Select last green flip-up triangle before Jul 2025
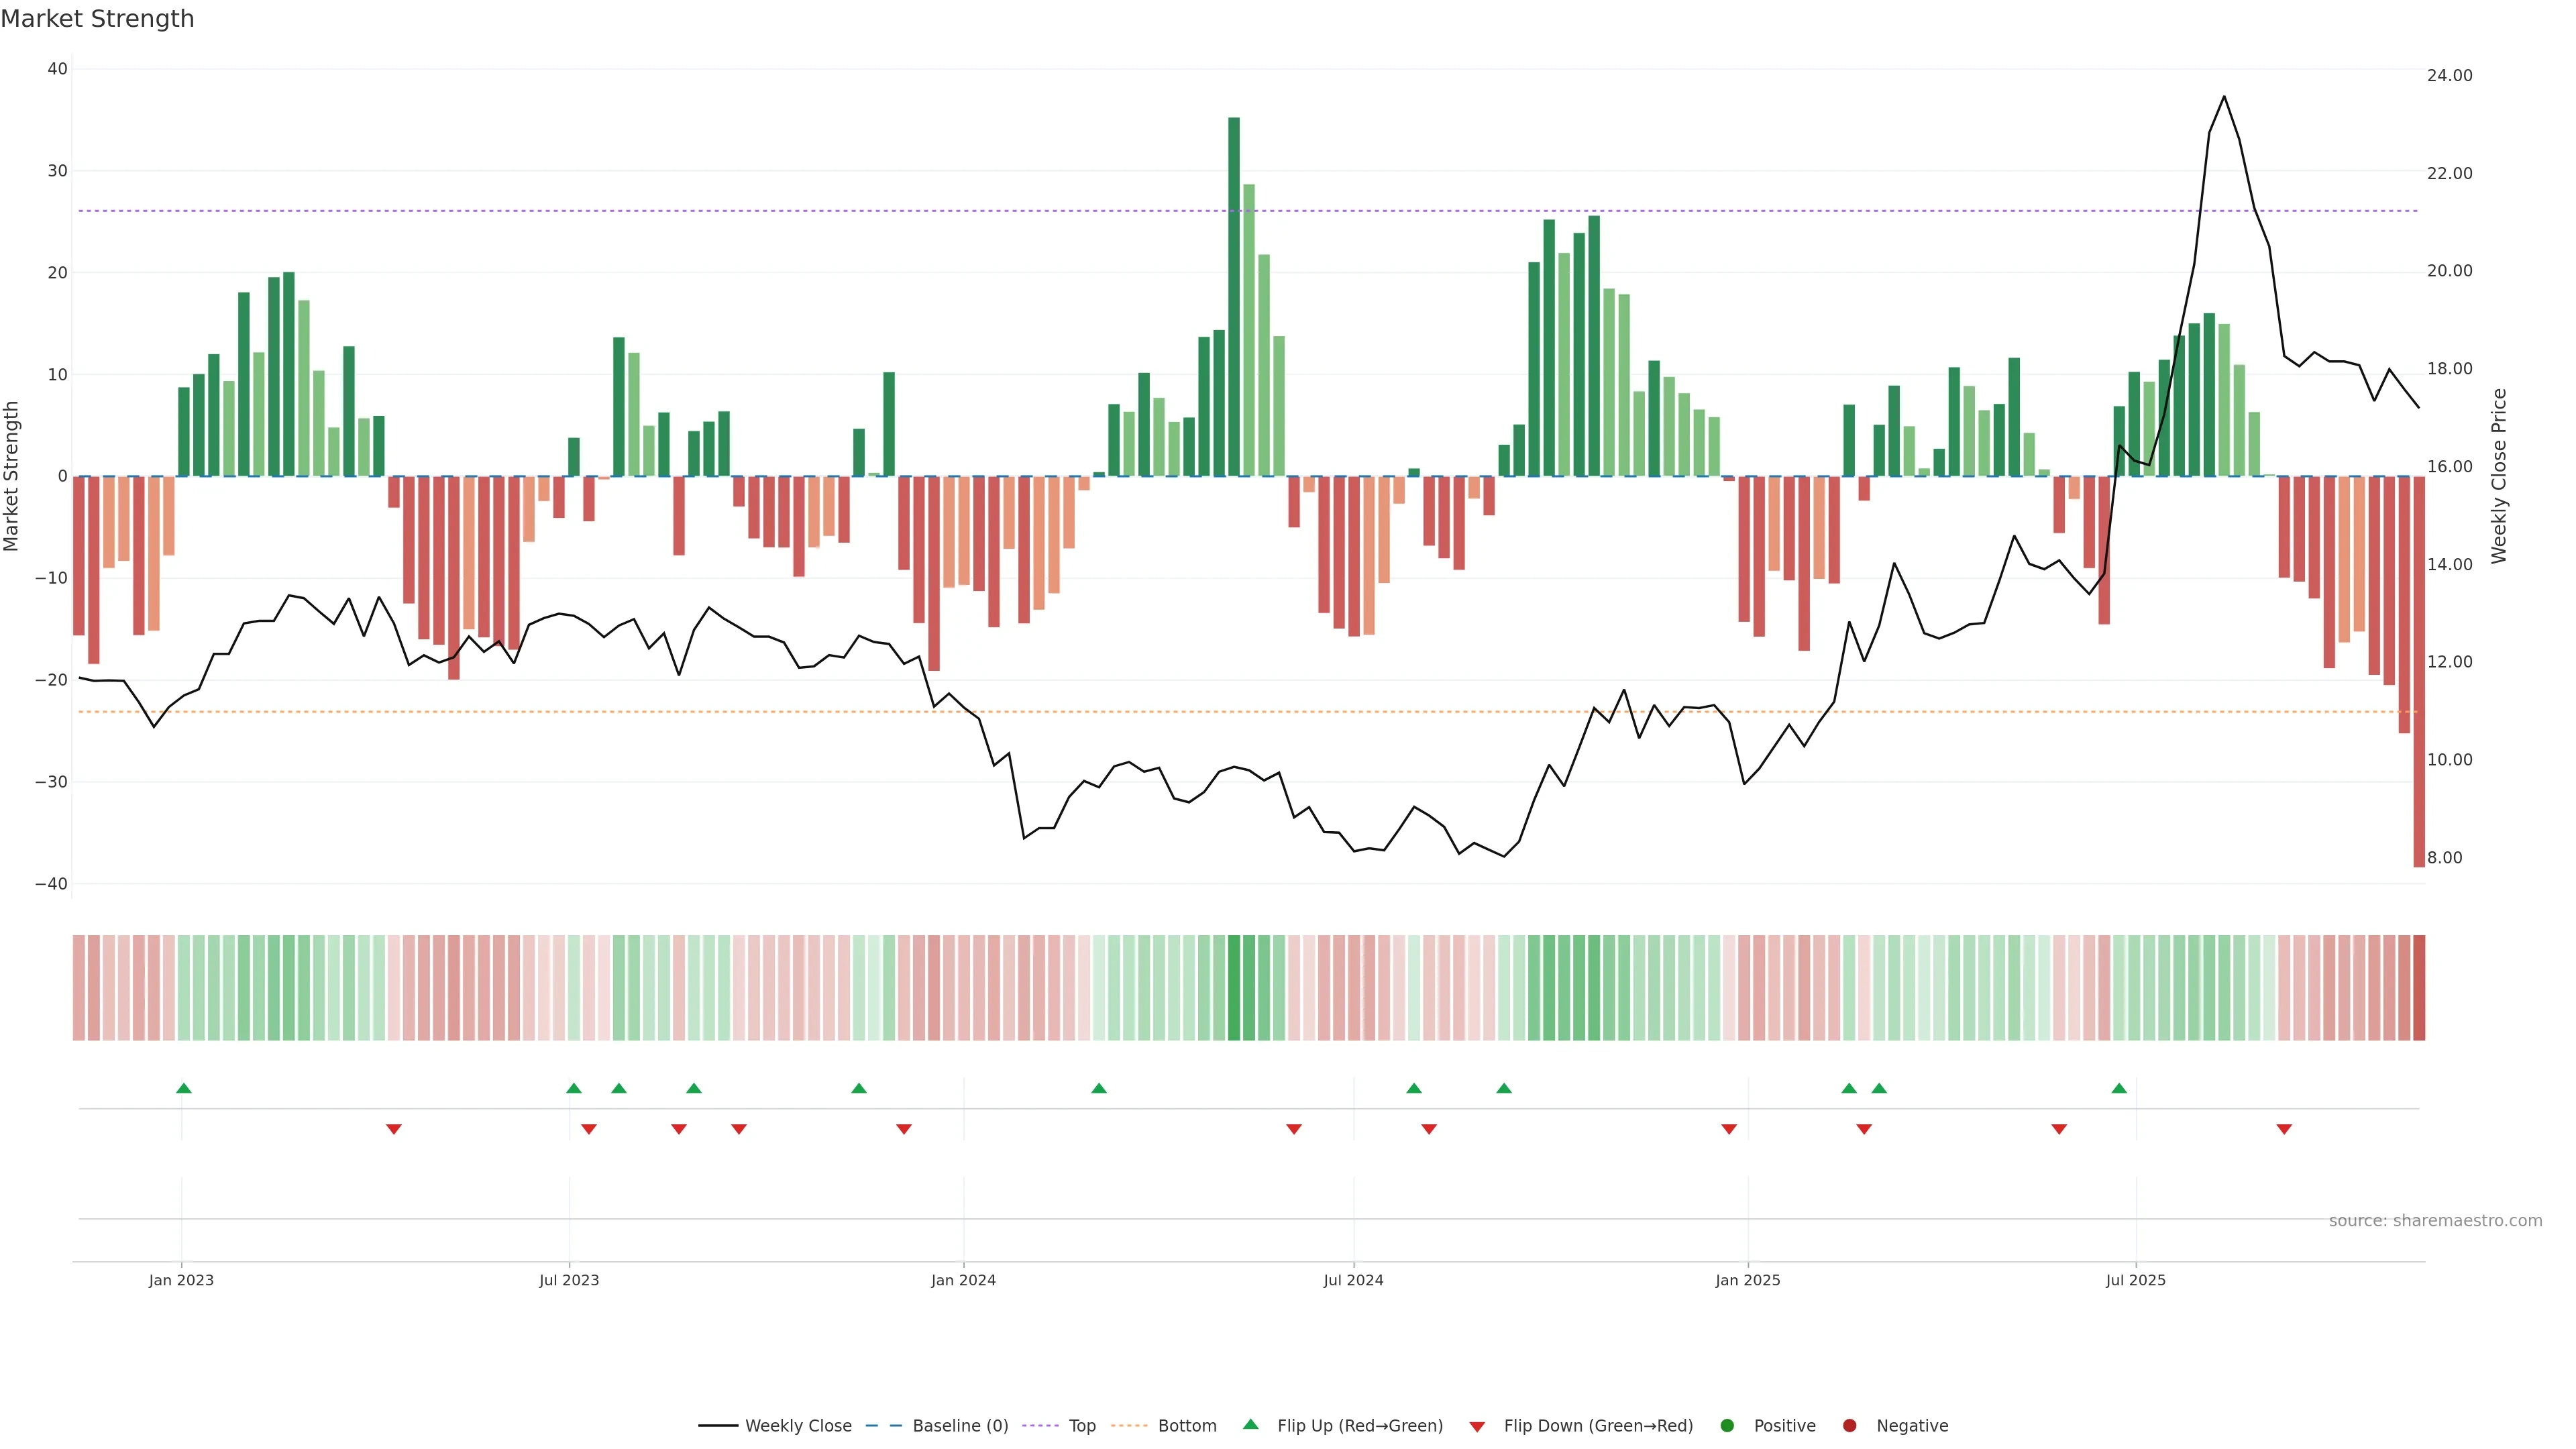The width and height of the screenshot is (2576, 1449). (x=2119, y=1088)
